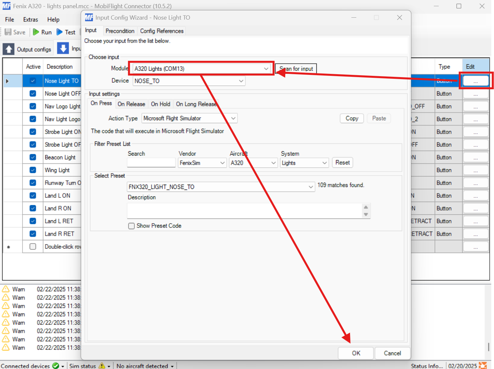The width and height of the screenshot is (494, 369).
Task: Open the File menu
Action: 9,20
